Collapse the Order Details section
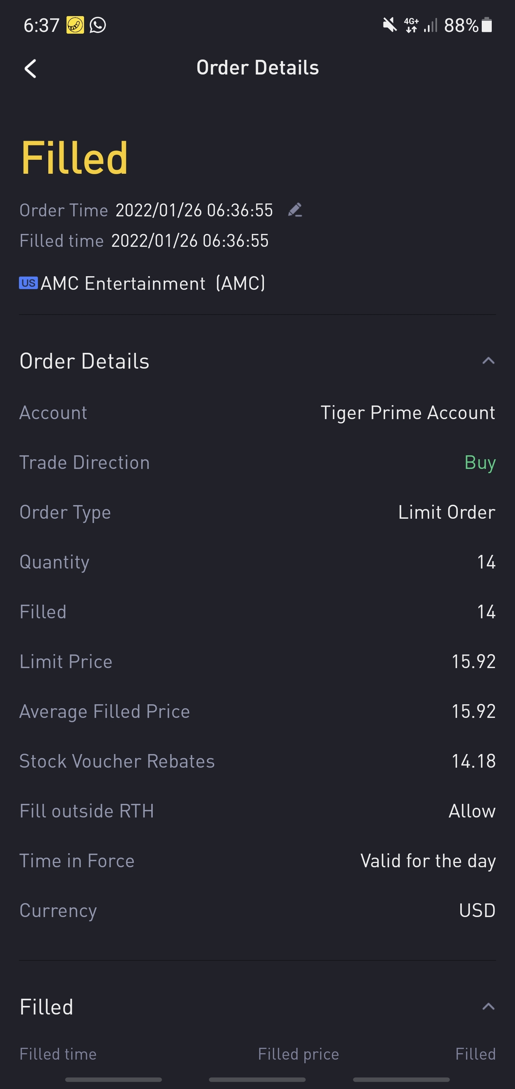 pyautogui.click(x=488, y=361)
